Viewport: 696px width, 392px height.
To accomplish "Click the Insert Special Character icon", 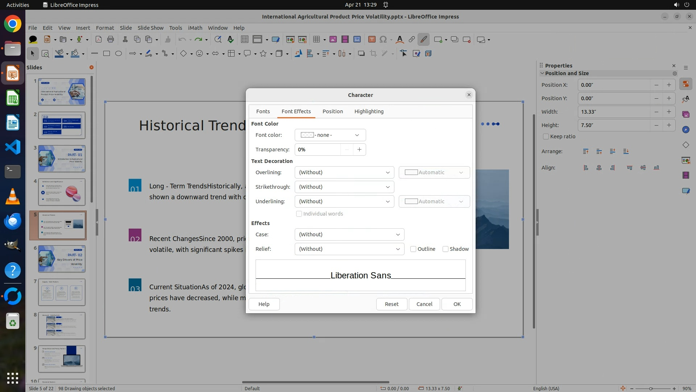I will pos(383,40).
